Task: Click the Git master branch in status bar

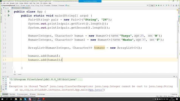Action: (x=171, y=96)
